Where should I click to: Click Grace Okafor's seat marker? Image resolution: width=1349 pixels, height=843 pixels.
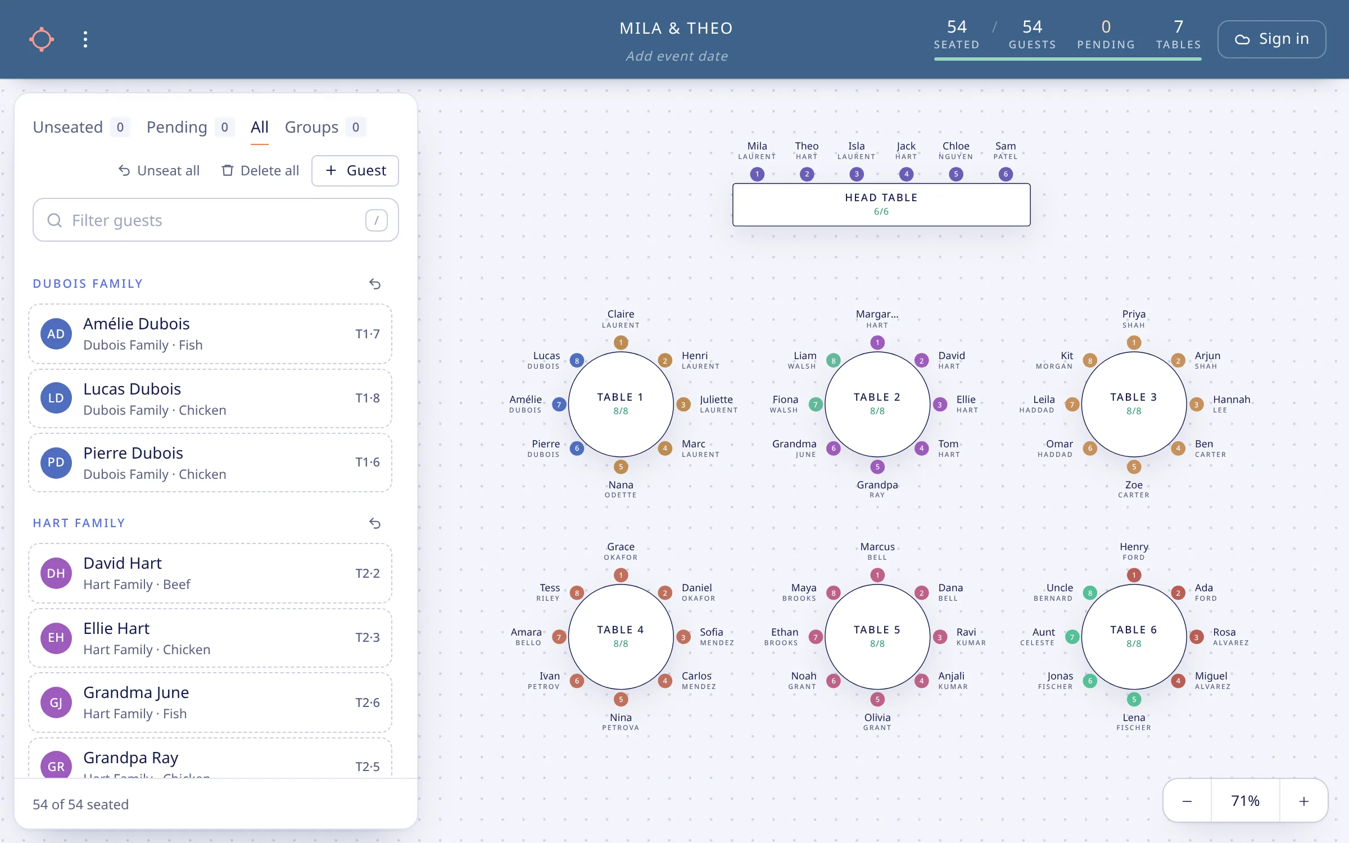coord(621,575)
